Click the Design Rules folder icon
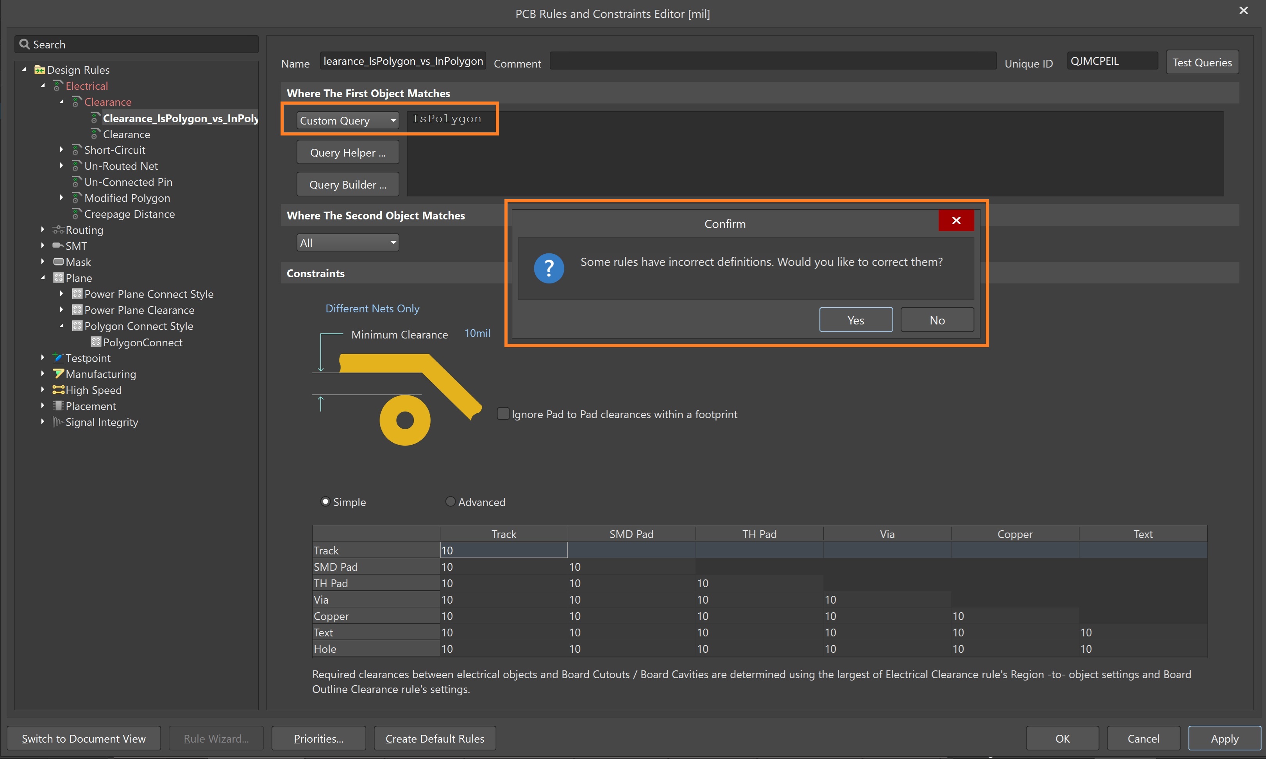The width and height of the screenshot is (1266, 759). coord(39,69)
